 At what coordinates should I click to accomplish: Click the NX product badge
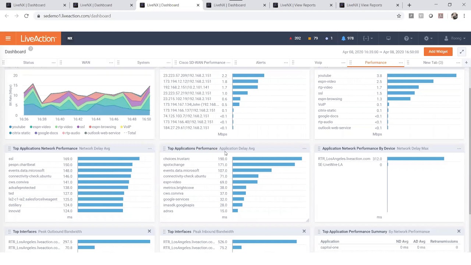click(x=70, y=38)
